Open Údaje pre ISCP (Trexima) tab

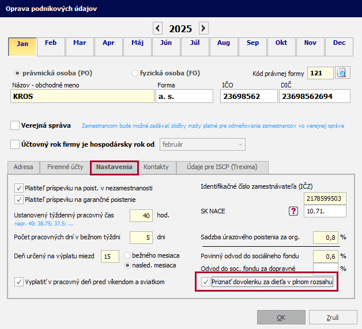pos(222,167)
